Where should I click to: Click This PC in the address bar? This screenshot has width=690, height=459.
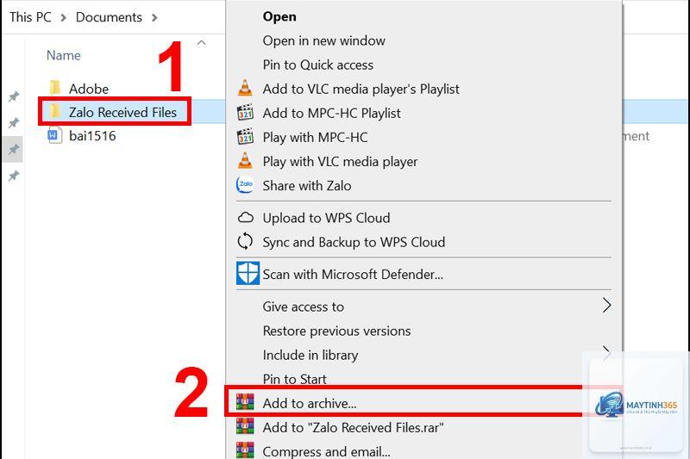coord(30,17)
